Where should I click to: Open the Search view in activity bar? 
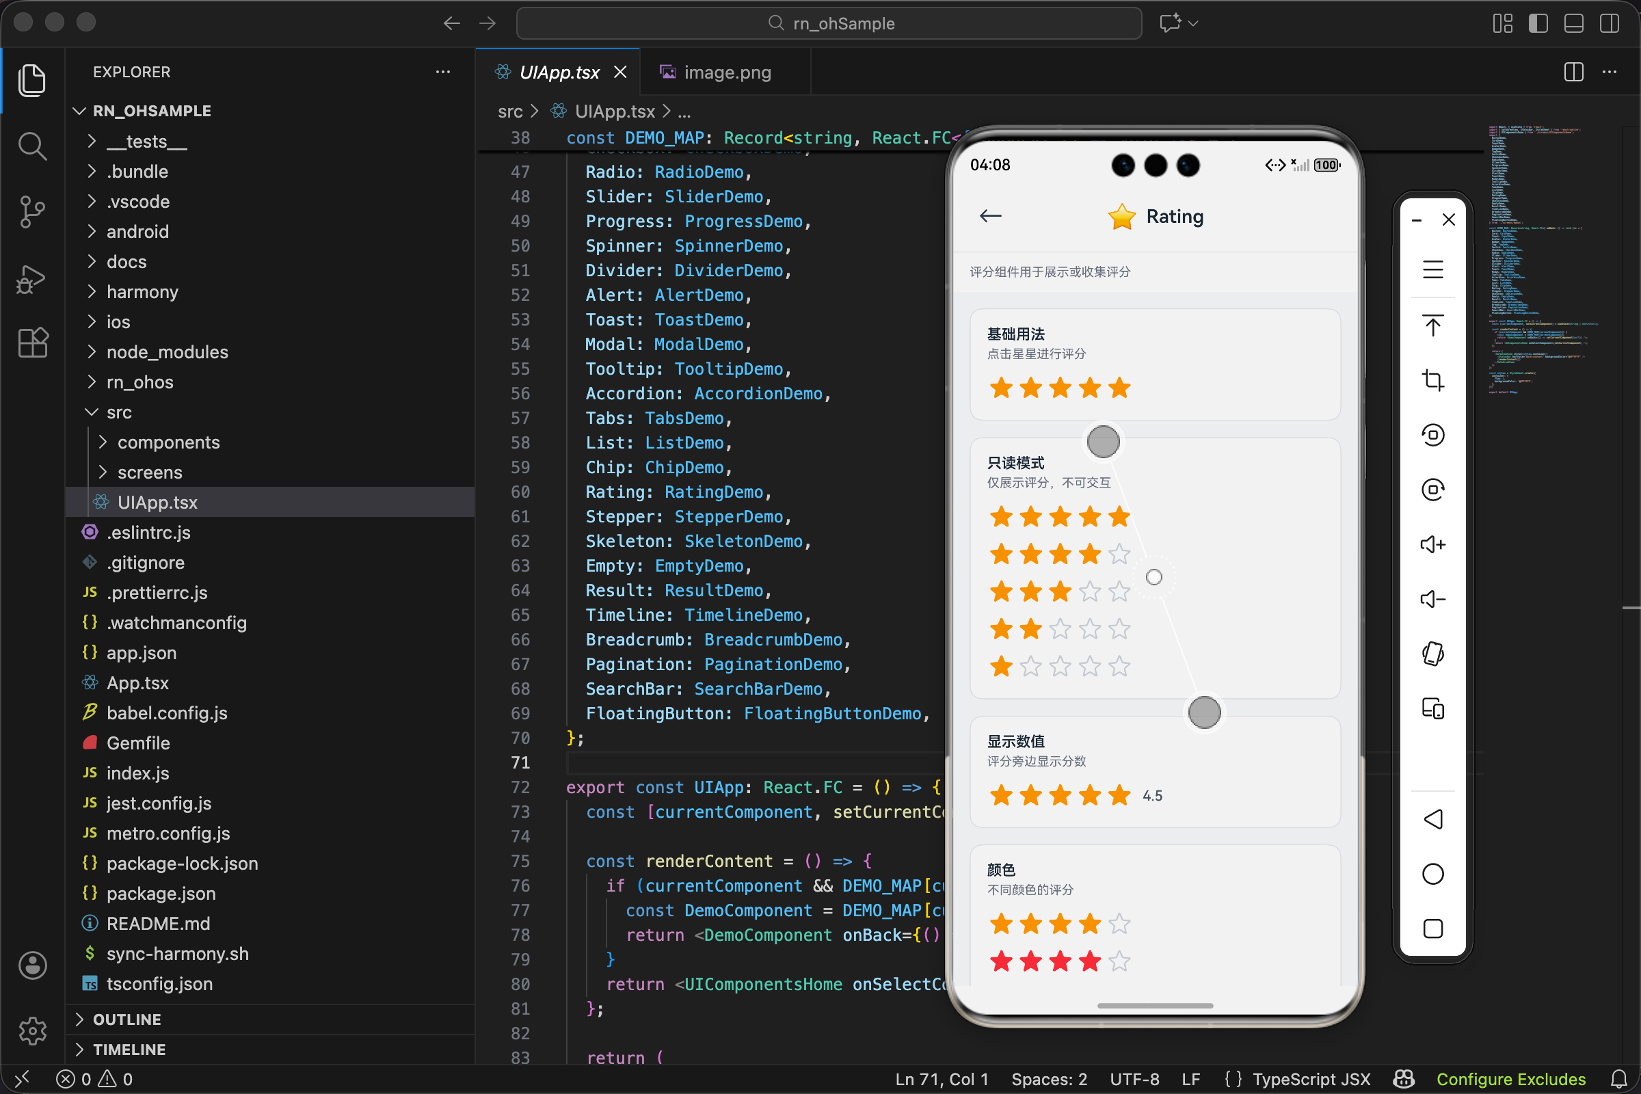click(32, 146)
